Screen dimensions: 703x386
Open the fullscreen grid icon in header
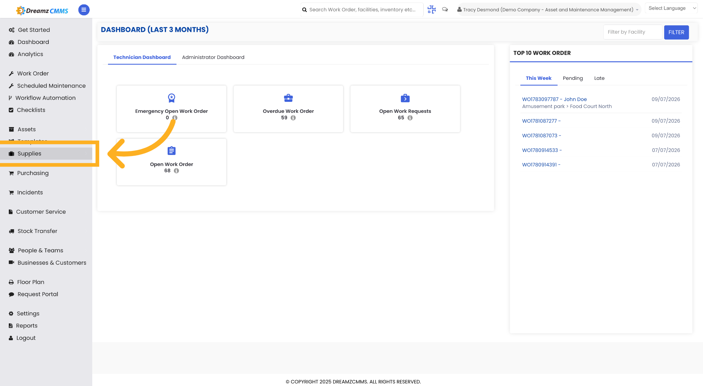pyautogui.click(x=432, y=10)
